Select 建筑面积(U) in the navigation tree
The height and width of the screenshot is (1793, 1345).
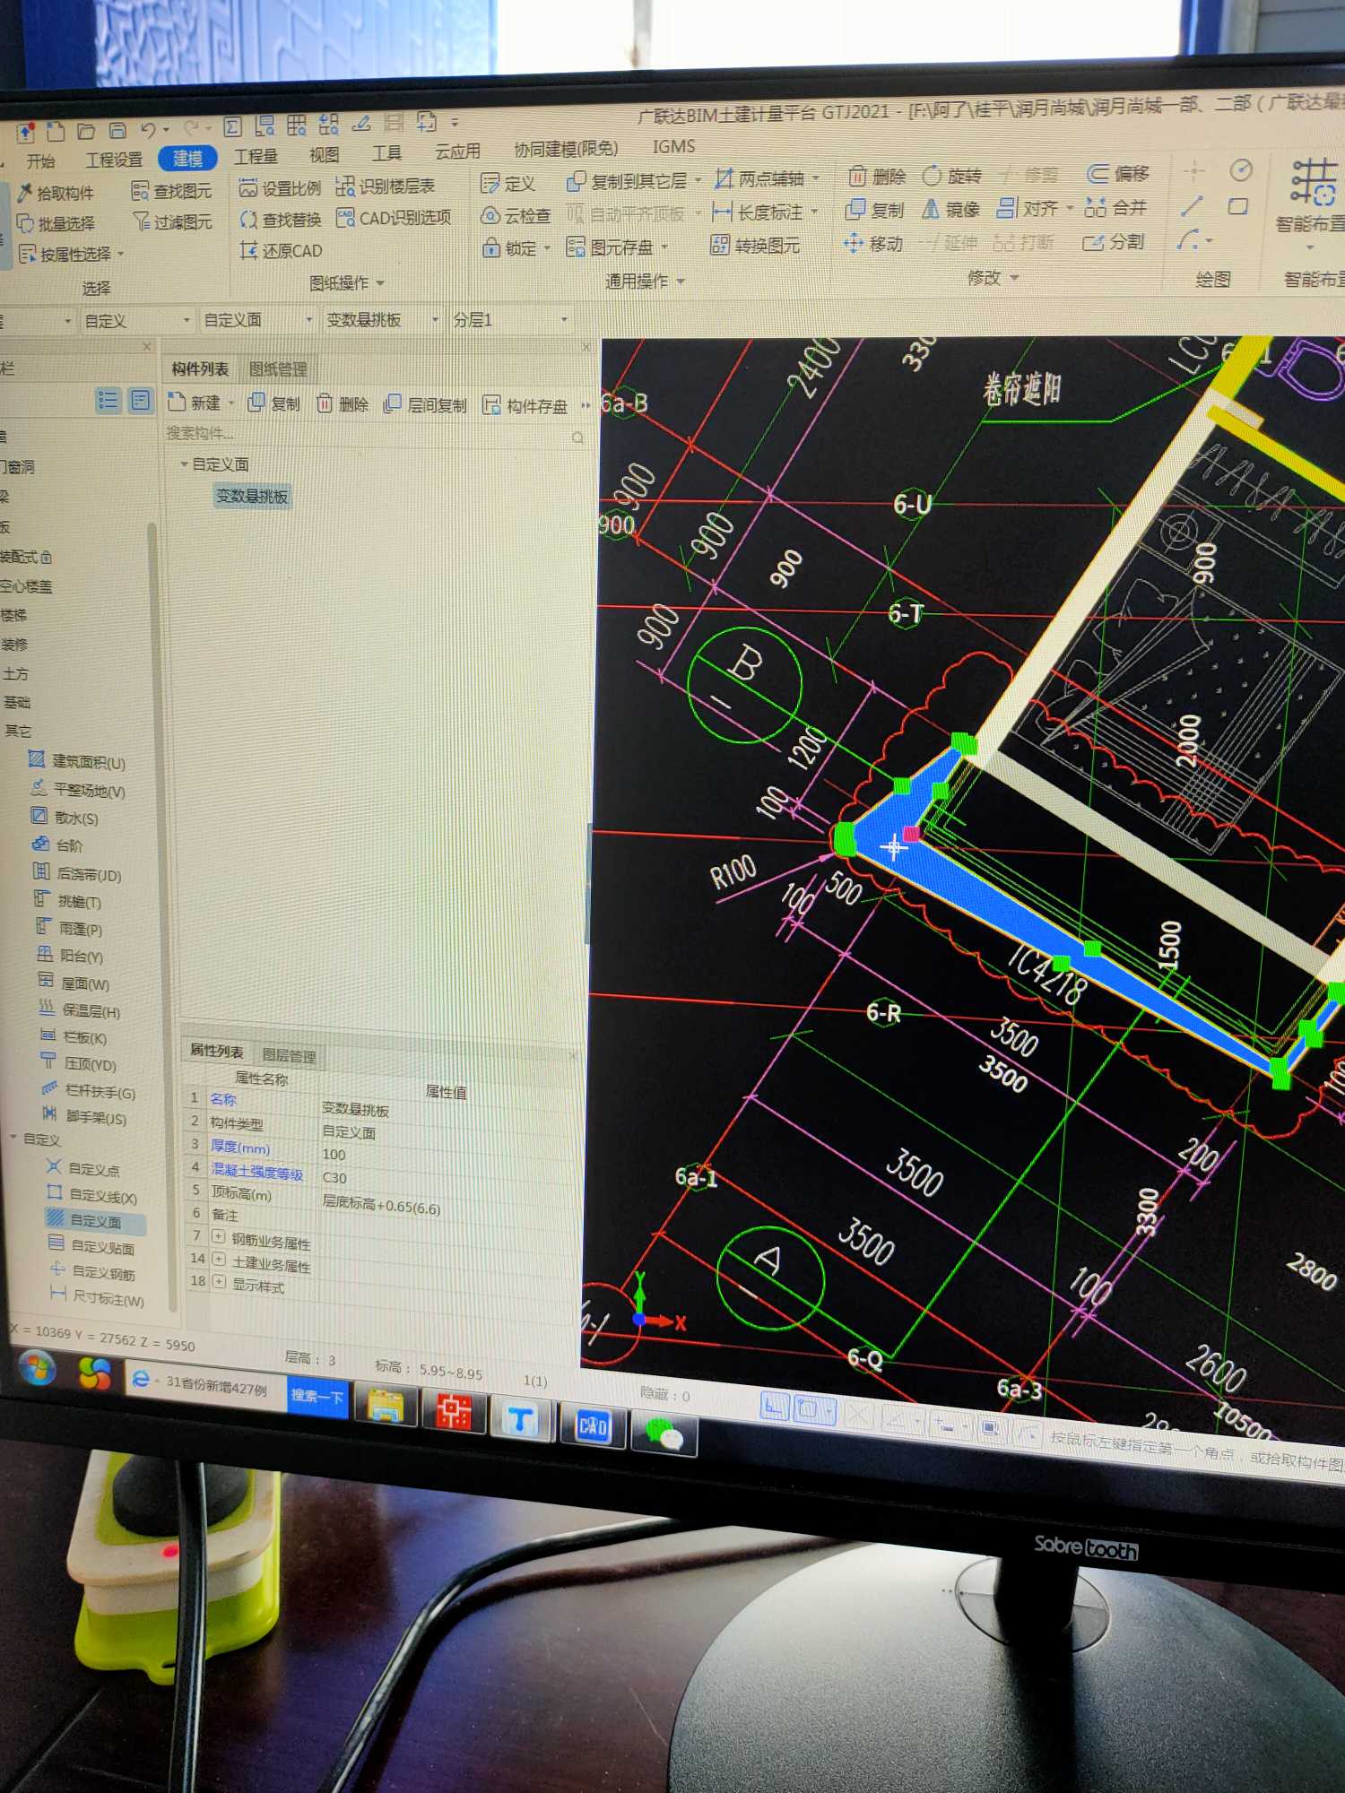click(78, 762)
